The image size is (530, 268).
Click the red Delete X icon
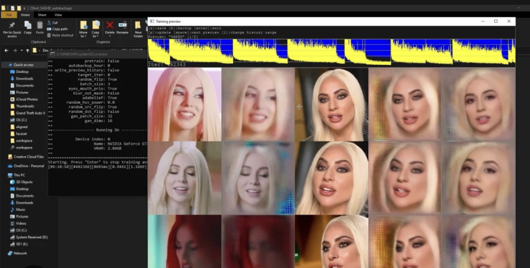[109, 24]
